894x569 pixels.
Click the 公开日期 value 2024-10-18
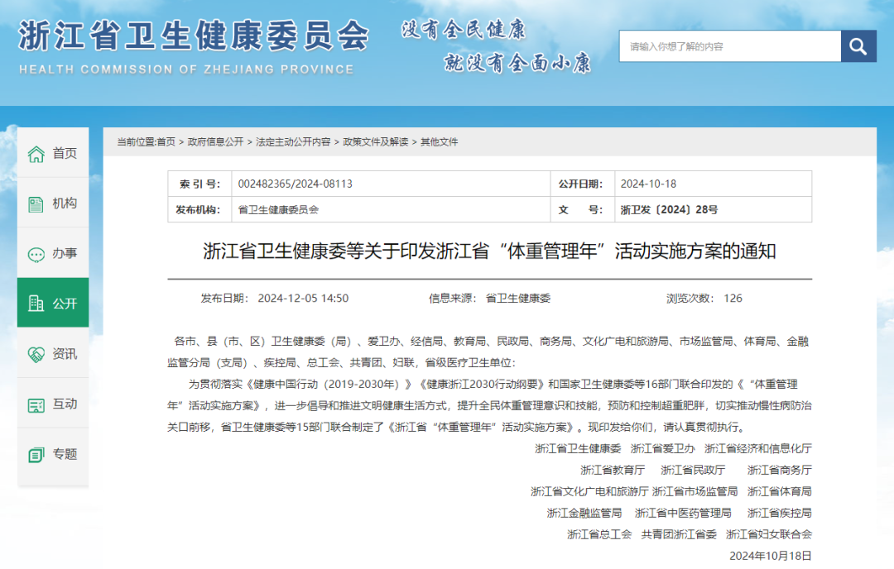(x=648, y=184)
